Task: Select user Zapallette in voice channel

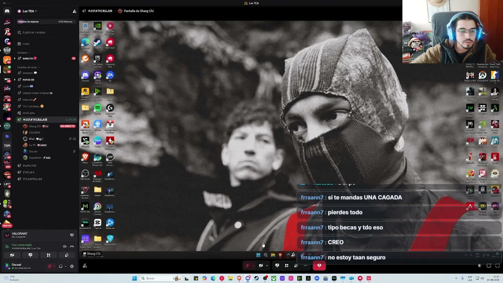Action: [x=37, y=158]
